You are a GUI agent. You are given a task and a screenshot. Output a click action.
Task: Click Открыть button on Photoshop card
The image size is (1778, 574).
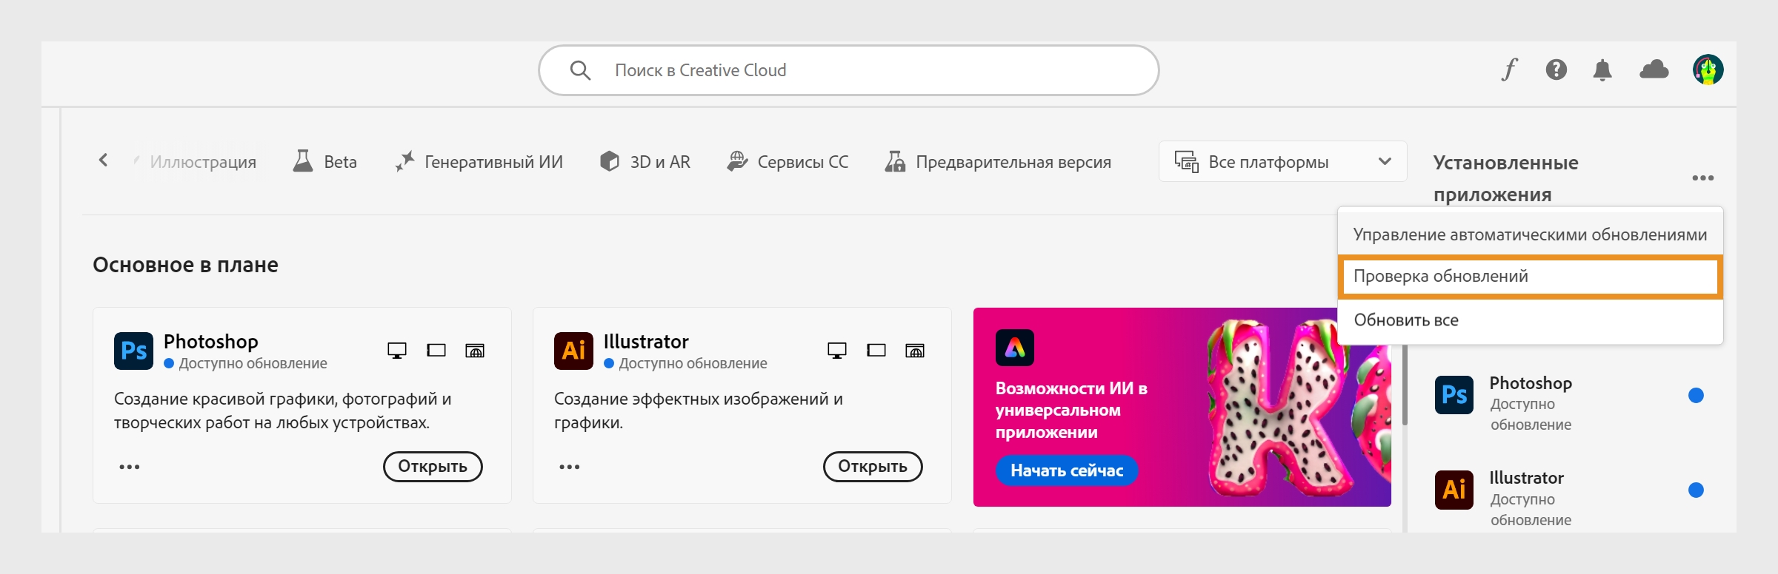tap(433, 467)
